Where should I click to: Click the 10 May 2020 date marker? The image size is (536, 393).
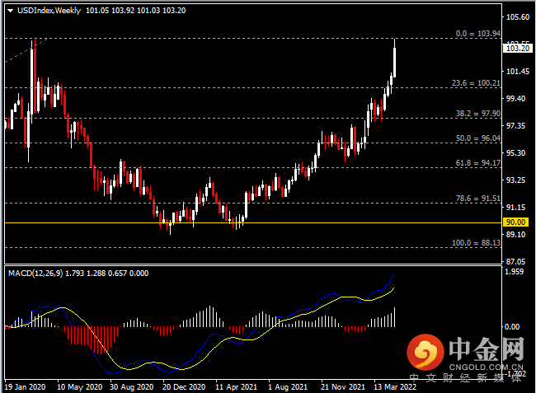point(80,387)
